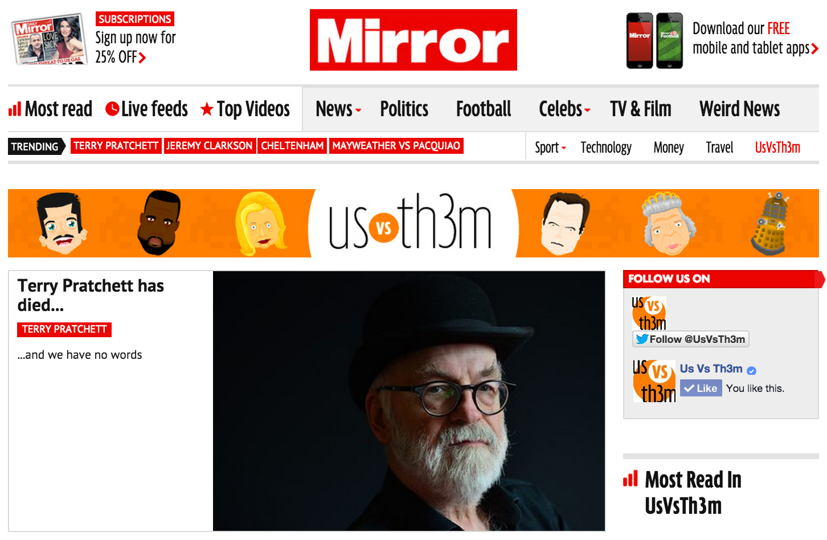This screenshot has height=540, width=827.
Task: Open the newspaper subscription thumbnail
Action: pyautogui.click(x=49, y=39)
